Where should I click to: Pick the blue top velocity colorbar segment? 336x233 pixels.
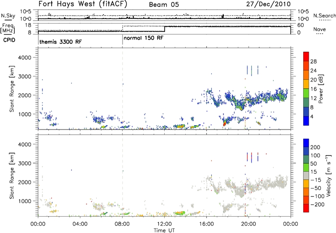(306, 143)
